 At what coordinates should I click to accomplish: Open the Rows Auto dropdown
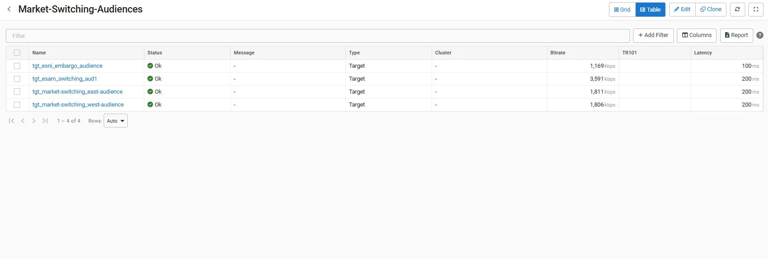coord(116,121)
